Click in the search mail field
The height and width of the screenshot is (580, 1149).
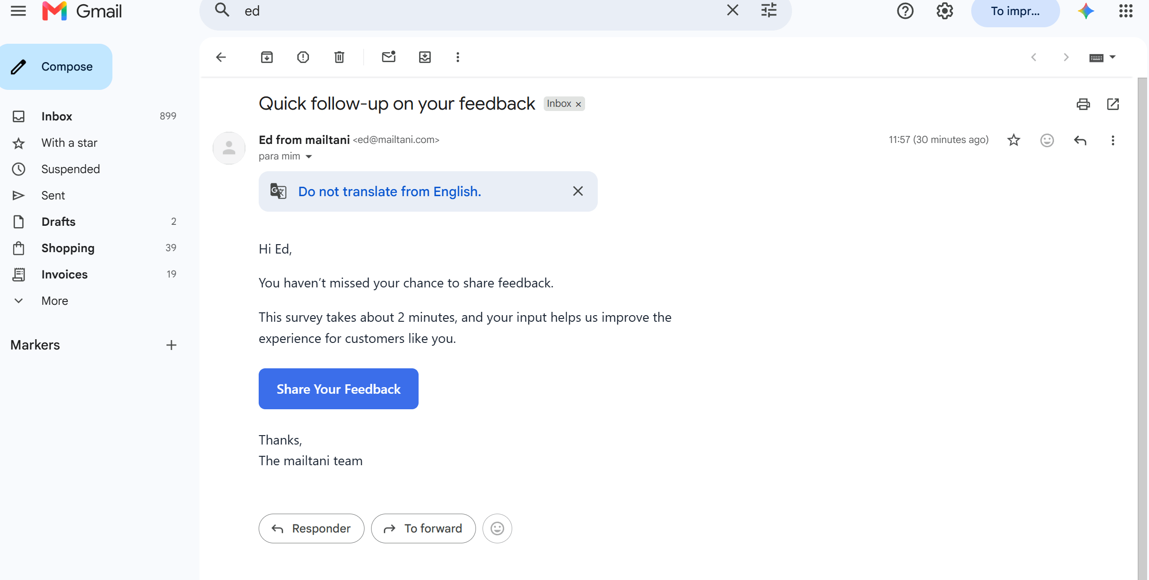pyautogui.click(x=480, y=11)
